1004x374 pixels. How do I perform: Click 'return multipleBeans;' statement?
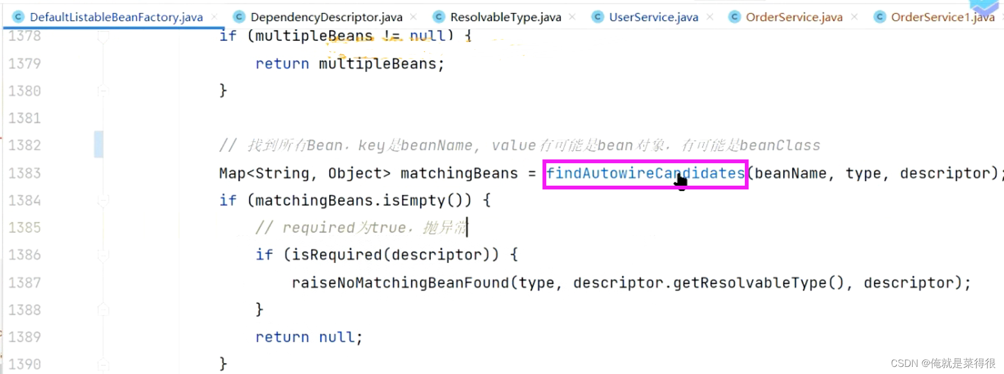350,64
